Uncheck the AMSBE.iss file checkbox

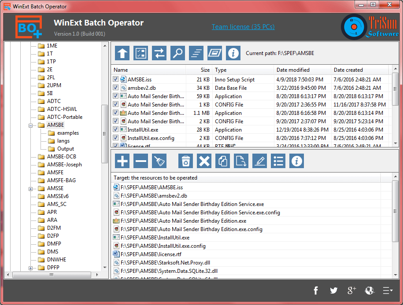(x=116, y=80)
